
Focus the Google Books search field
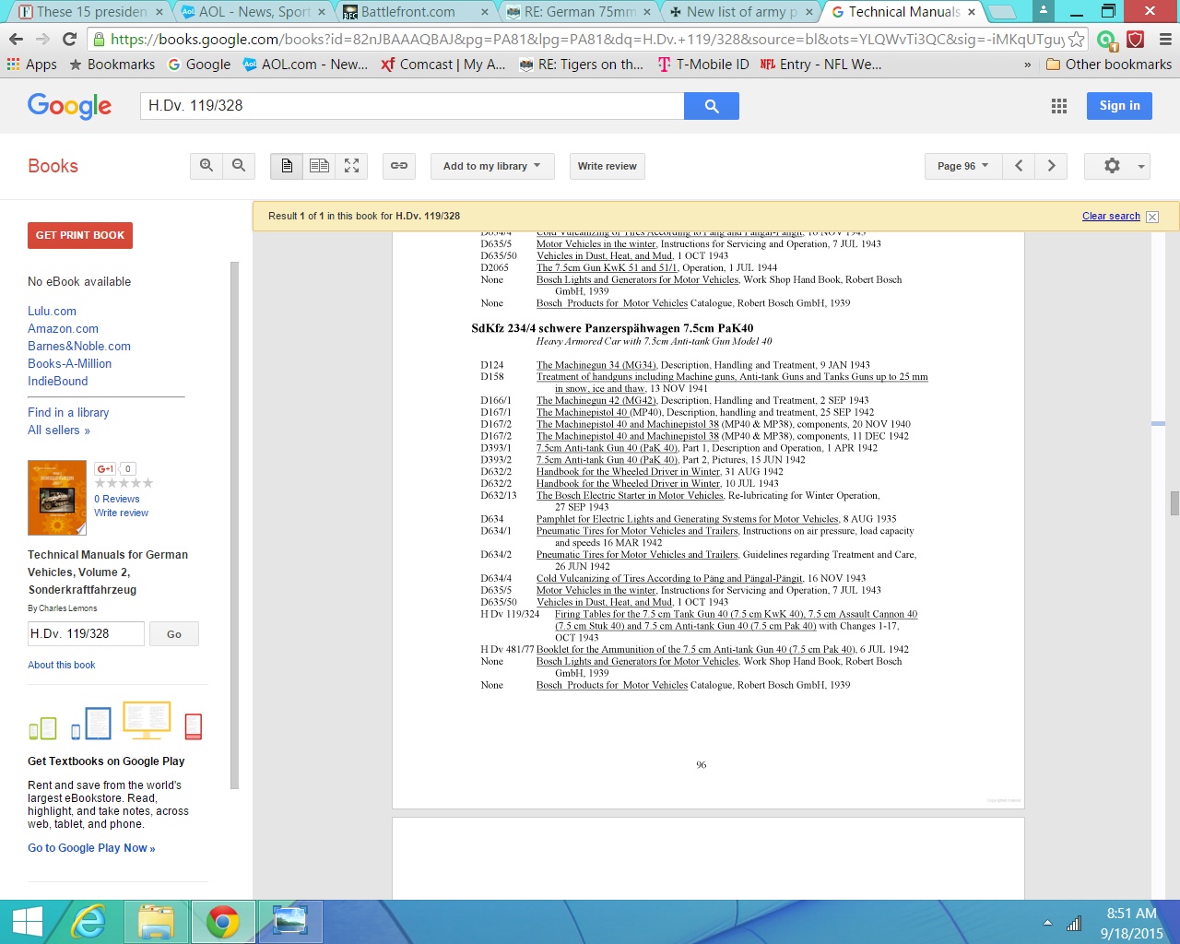tap(412, 106)
